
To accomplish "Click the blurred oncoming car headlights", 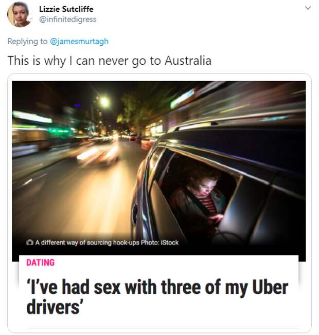I will (97, 155).
